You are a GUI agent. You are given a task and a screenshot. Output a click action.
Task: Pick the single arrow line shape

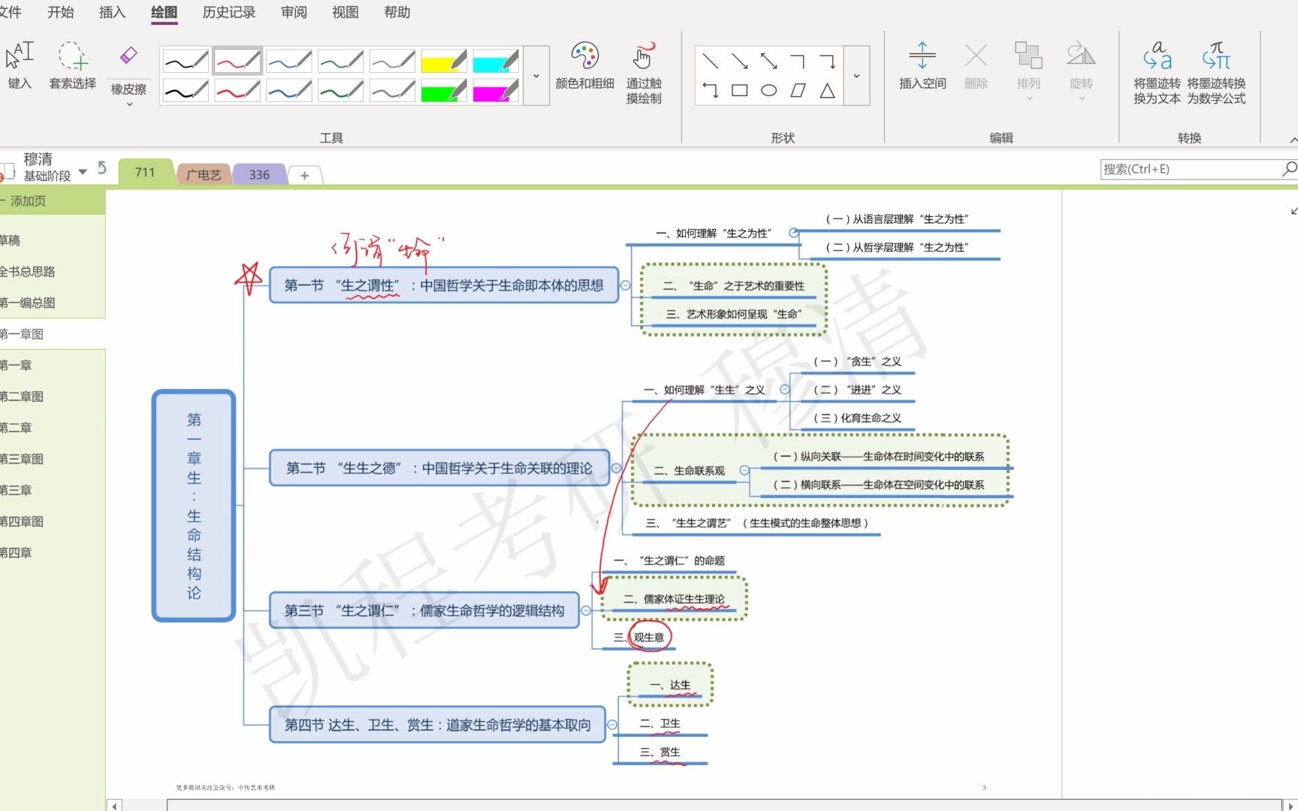(740, 61)
